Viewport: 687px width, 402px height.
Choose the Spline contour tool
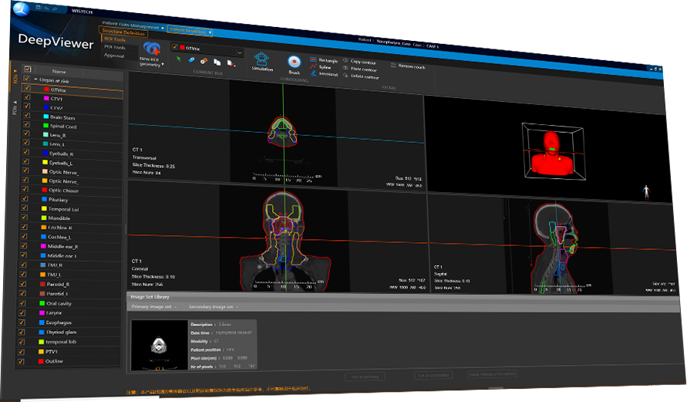pyautogui.click(x=321, y=67)
